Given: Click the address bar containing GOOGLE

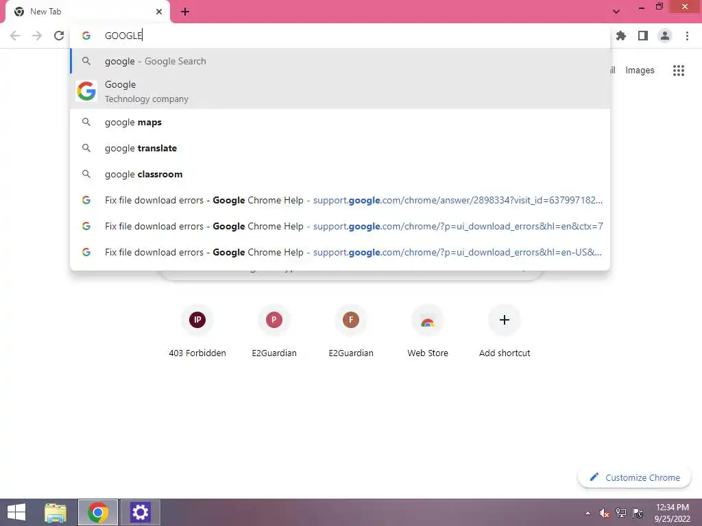Looking at the screenshot, I should (x=340, y=36).
